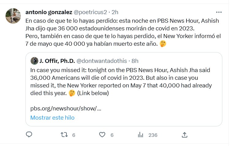Image resolution: width=234 pixels, height=146 pixels.
Task: Open the view analytics bar chart icon
Action: pyautogui.click(x=141, y=135)
